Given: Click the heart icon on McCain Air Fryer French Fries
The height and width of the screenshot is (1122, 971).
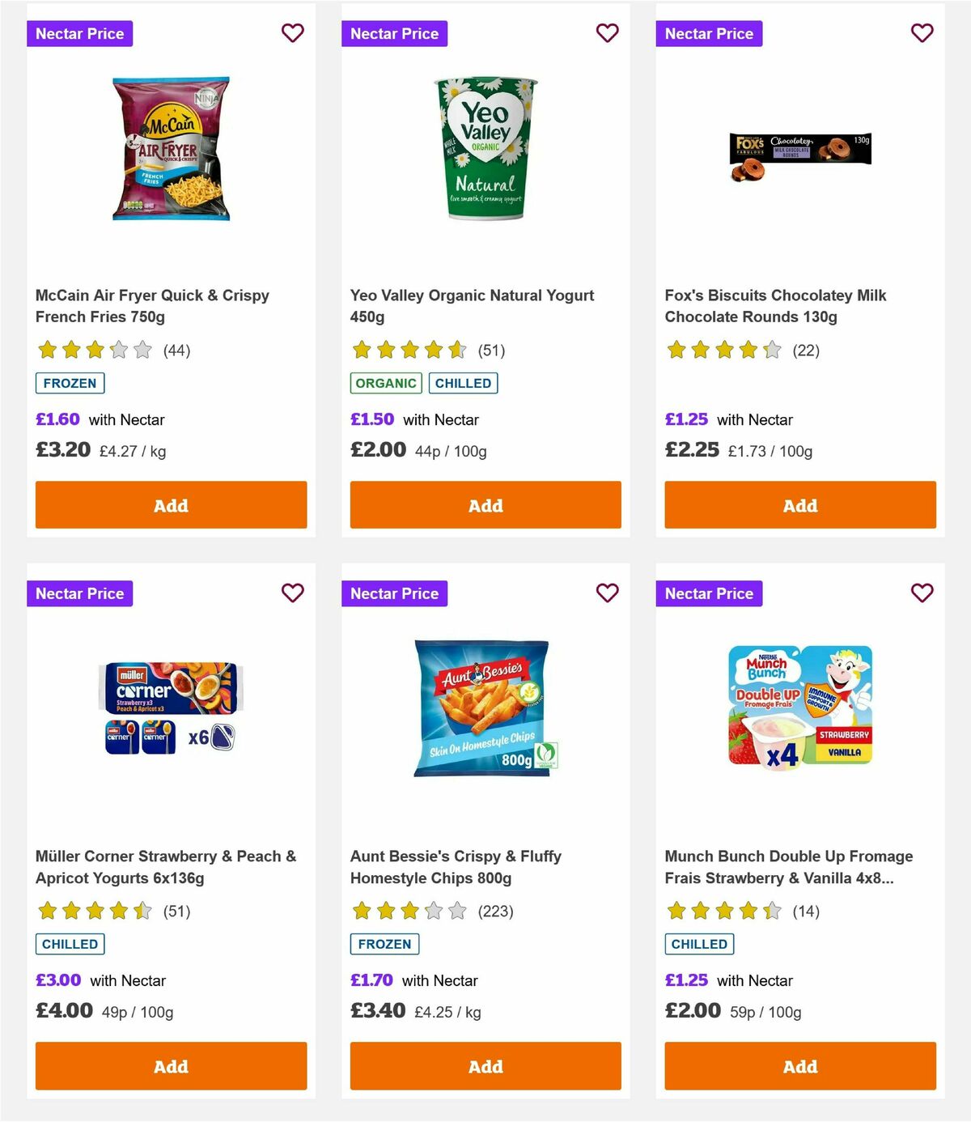Looking at the screenshot, I should (x=293, y=33).
